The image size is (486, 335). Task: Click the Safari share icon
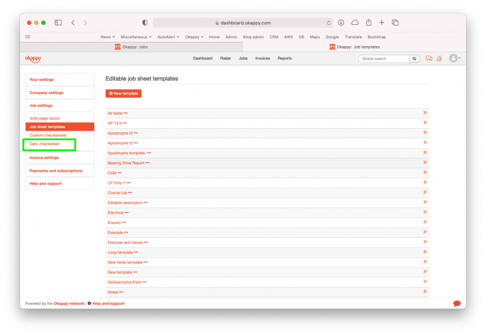pyautogui.click(x=368, y=22)
